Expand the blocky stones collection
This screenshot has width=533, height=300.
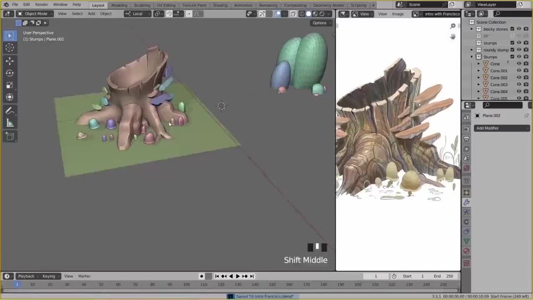point(472,29)
